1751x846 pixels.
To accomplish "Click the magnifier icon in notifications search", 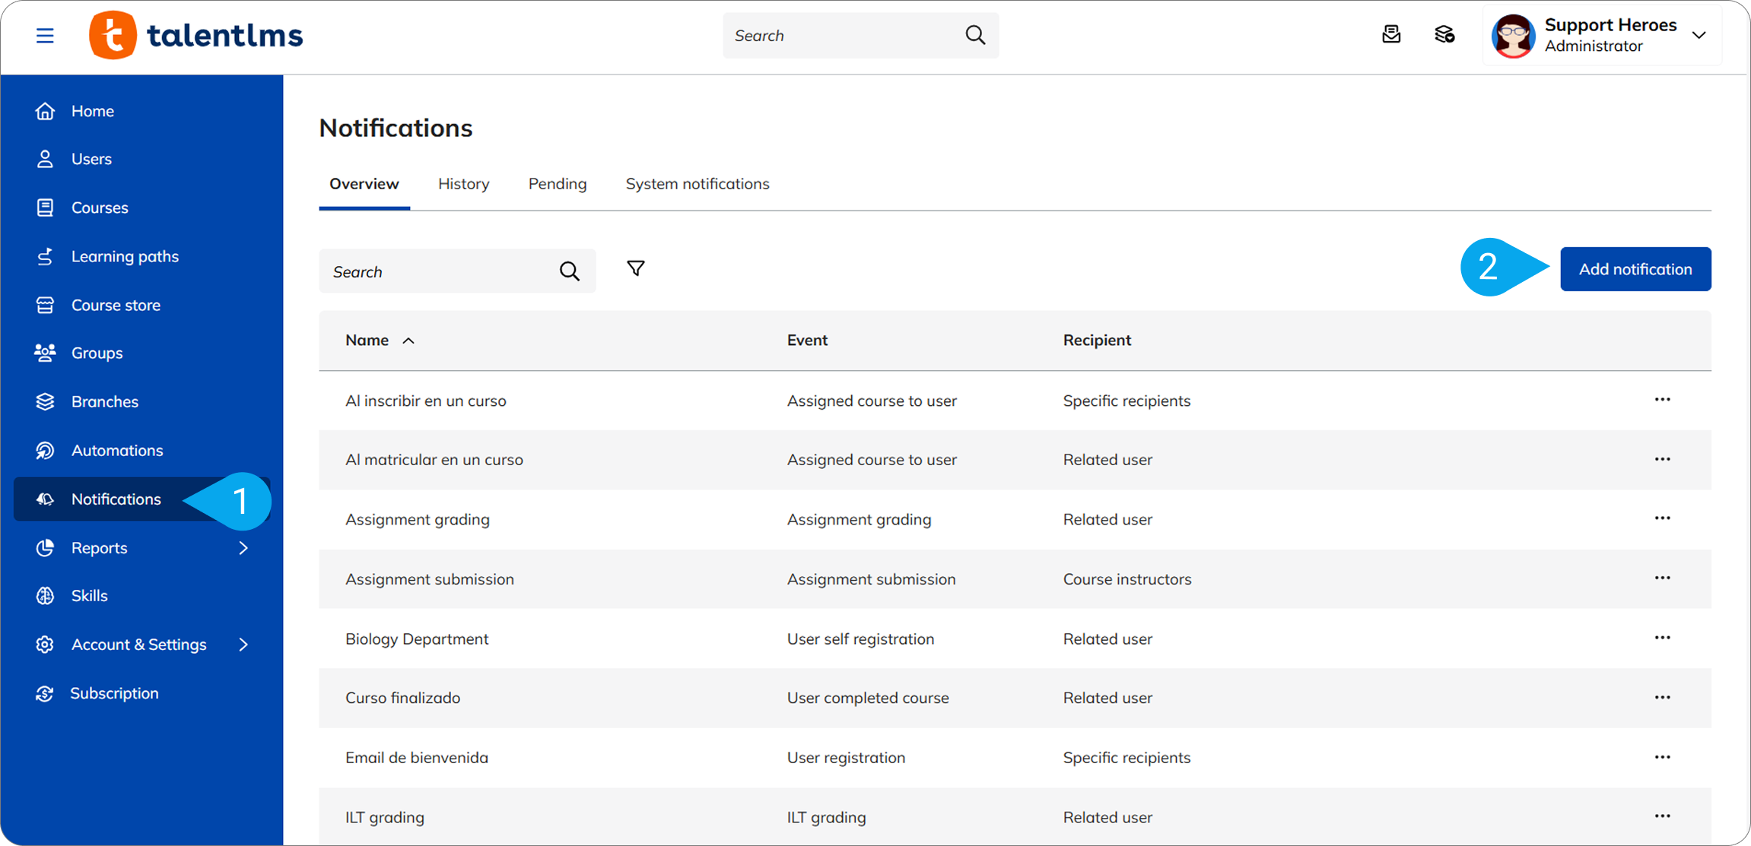I will point(569,271).
